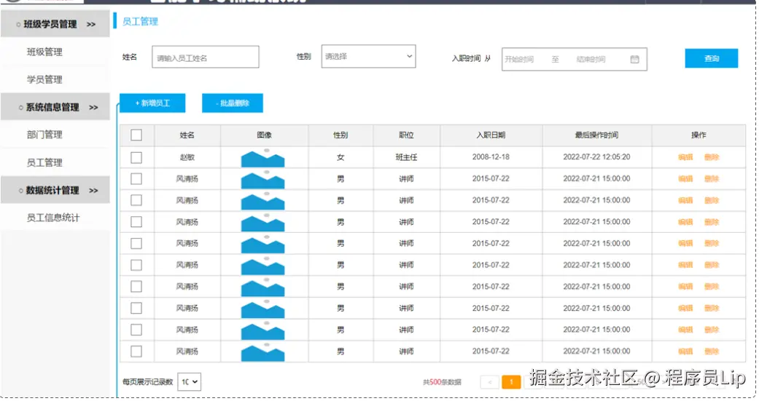
Task: Click the blue 查询 search button
Action: pos(712,58)
